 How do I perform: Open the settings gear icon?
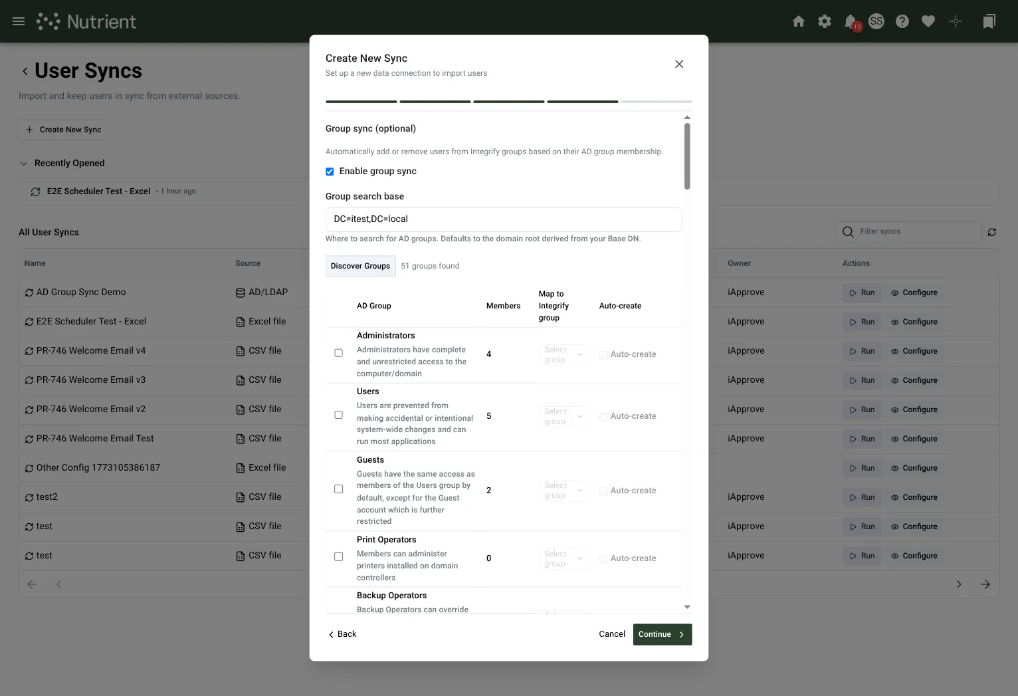[825, 21]
